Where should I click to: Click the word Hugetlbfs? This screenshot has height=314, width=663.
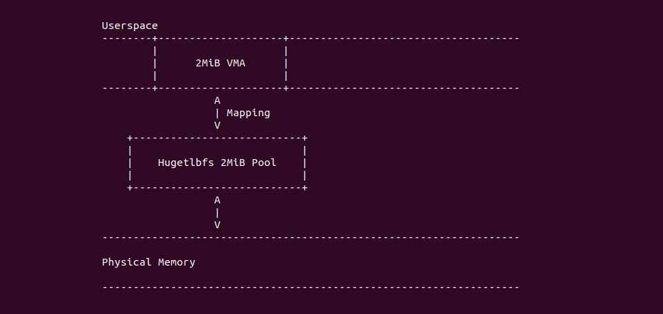coord(186,163)
